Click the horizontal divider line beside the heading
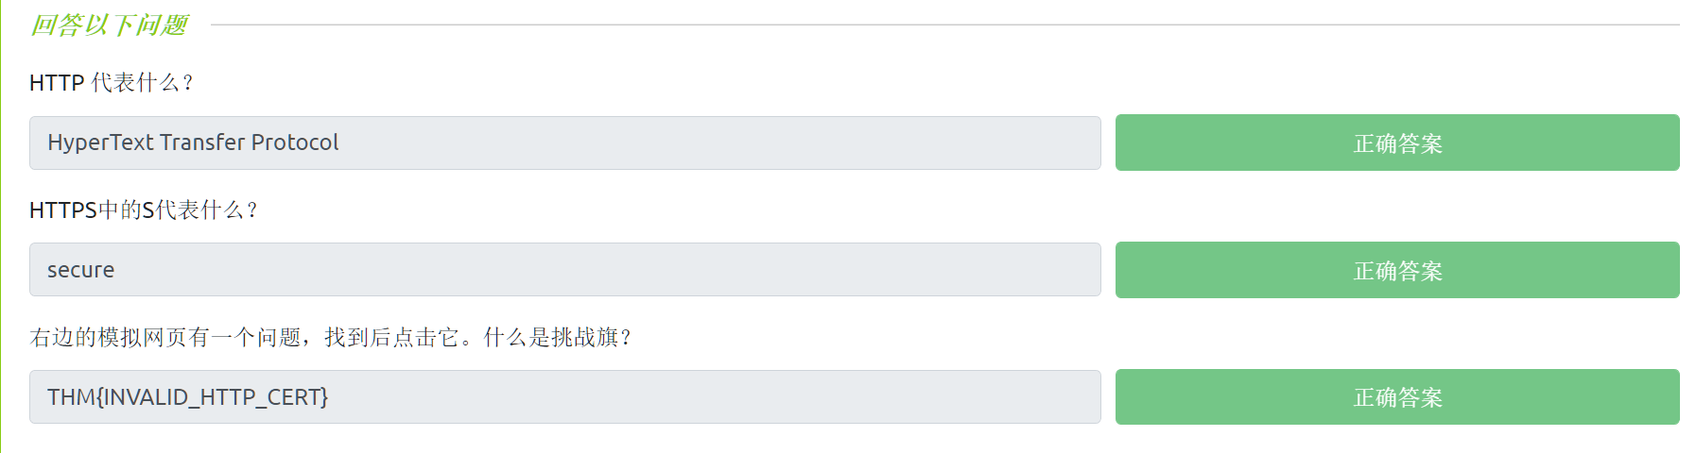The image size is (1696, 453). 945,25
